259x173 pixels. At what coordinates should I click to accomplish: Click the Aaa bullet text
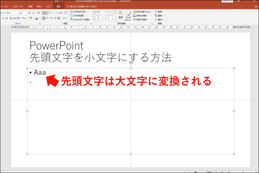point(40,72)
